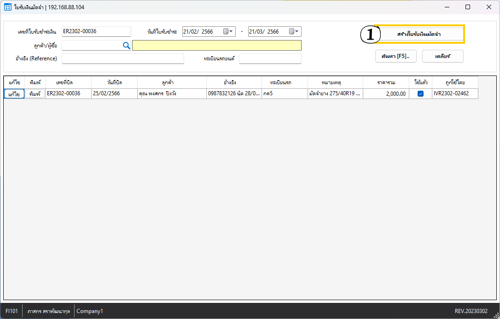This screenshot has width=500, height=319.
Task: Click แก้ไข button for ER2302-00036 row
Action: pos(14,94)
